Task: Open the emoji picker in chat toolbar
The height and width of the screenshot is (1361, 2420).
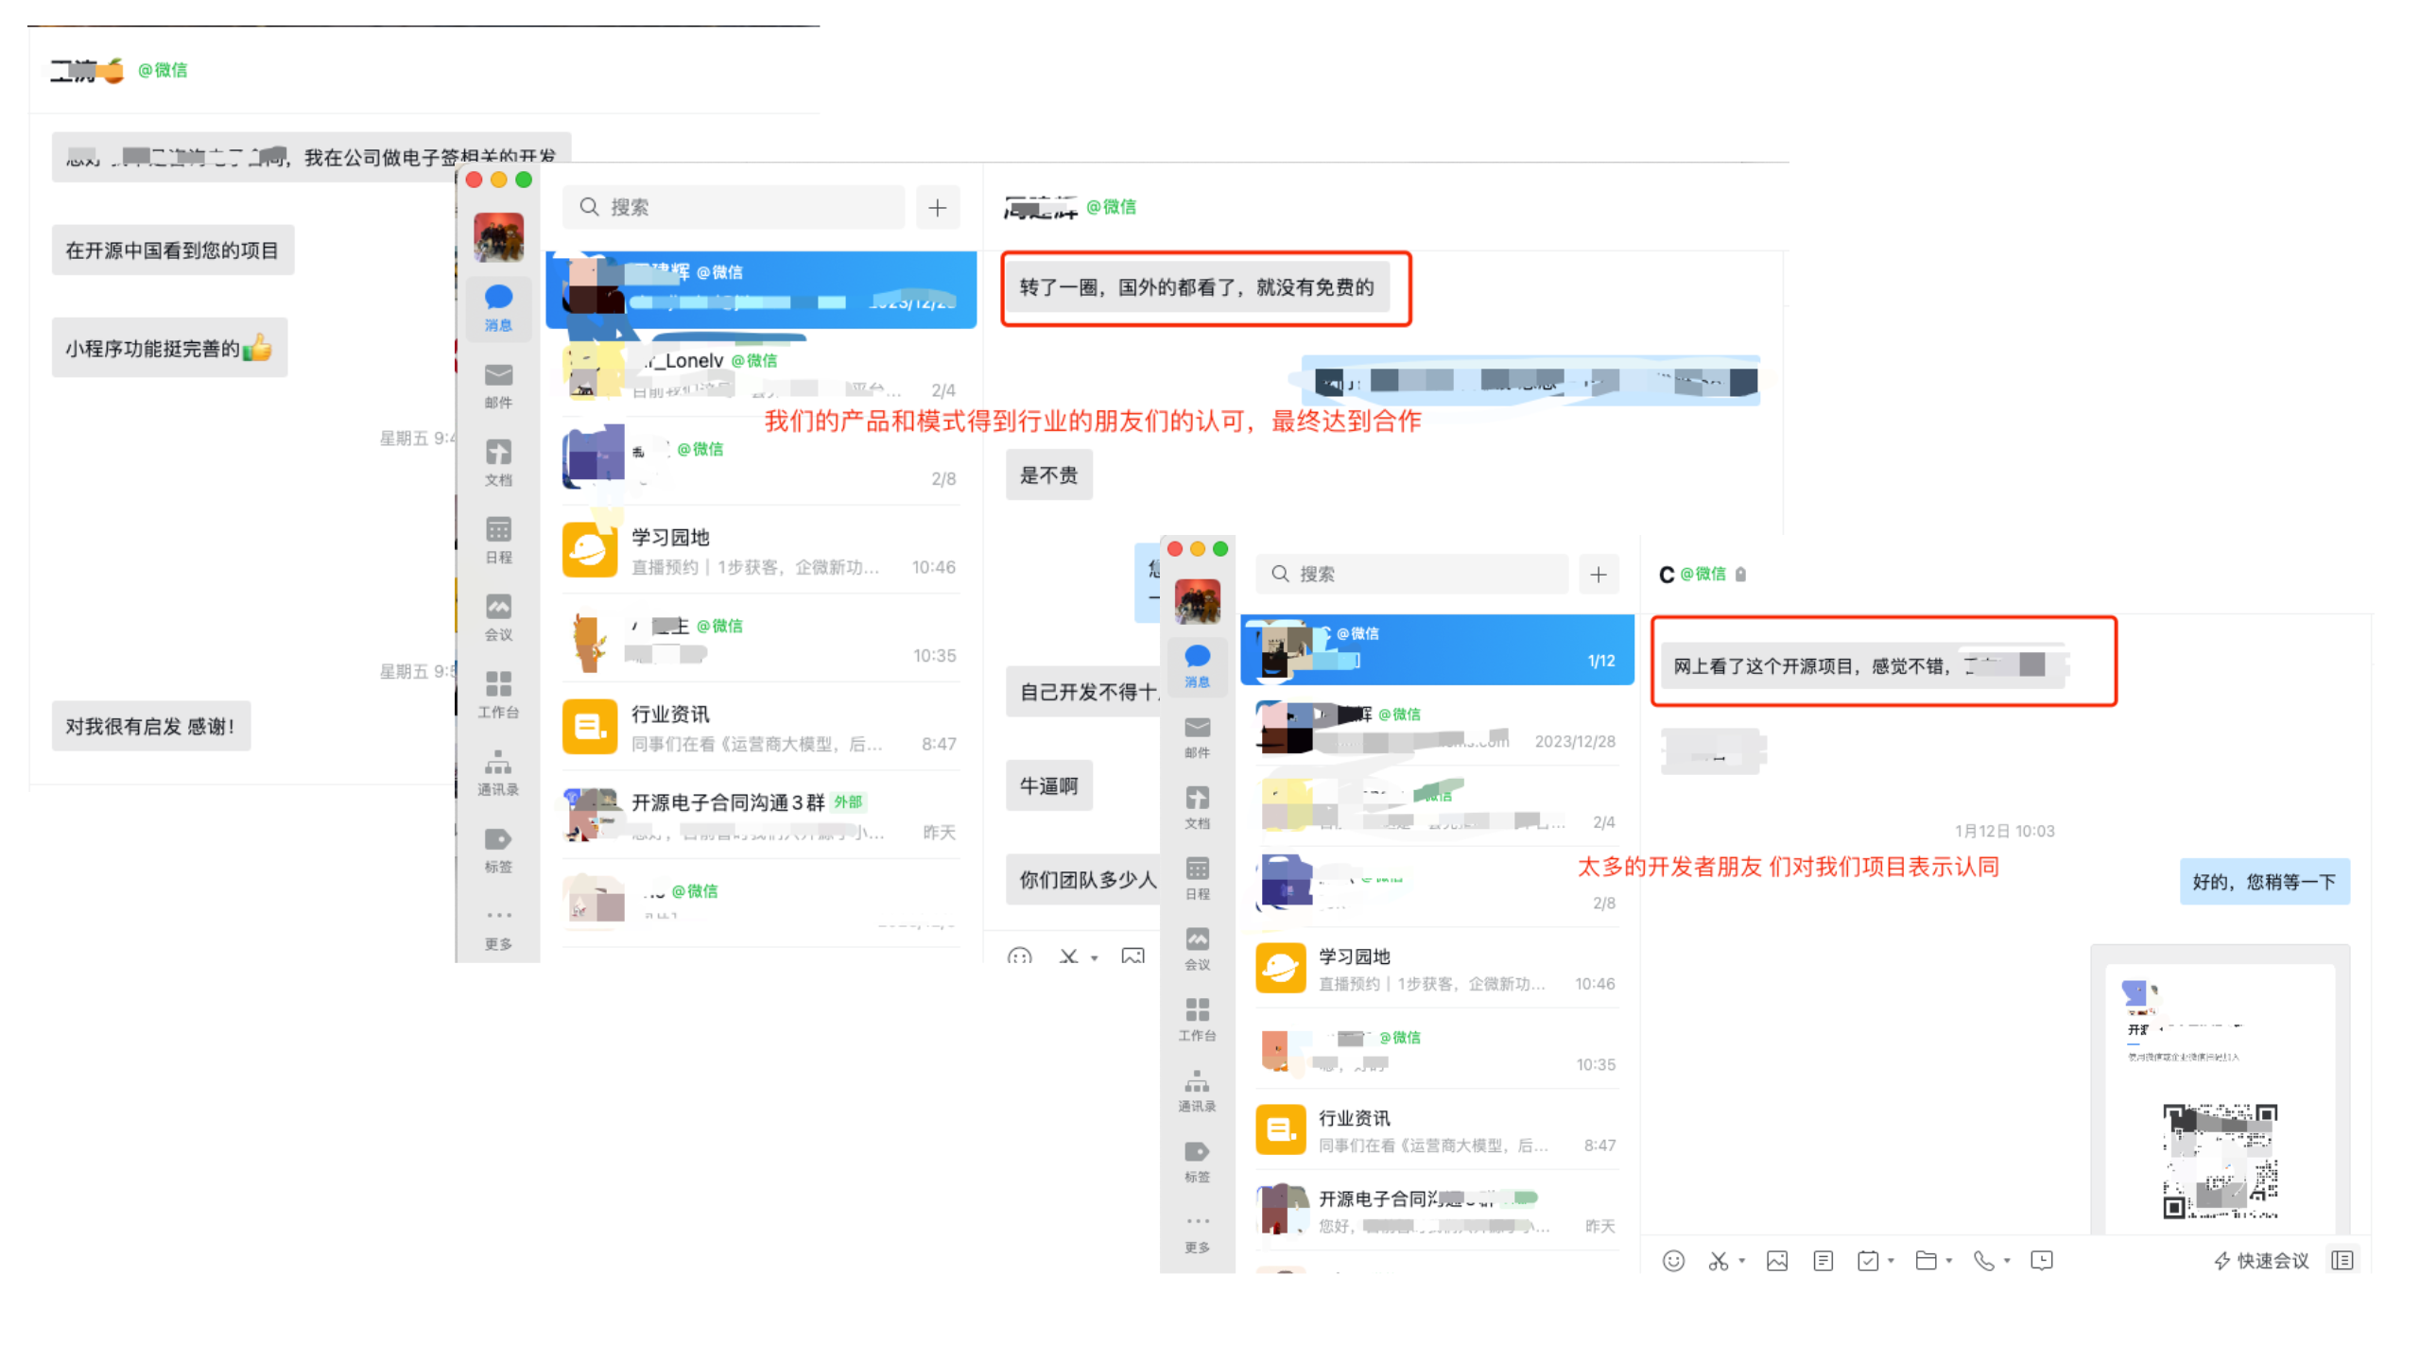Action: pyautogui.click(x=1672, y=1260)
